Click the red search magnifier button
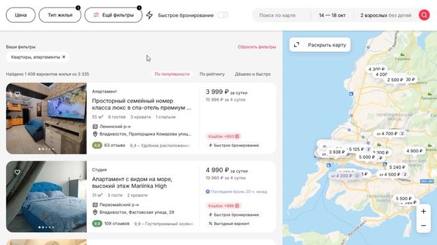The height and width of the screenshot is (245, 437). pyautogui.click(x=424, y=15)
